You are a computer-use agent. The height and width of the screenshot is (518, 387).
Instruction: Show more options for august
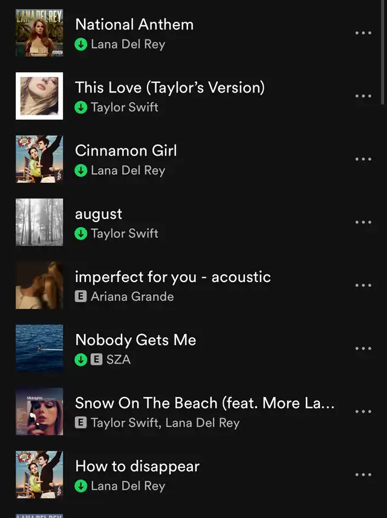[x=363, y=222]
